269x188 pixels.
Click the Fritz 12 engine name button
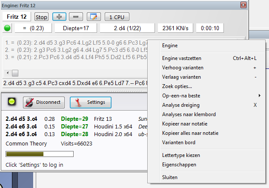click(17, 17)
